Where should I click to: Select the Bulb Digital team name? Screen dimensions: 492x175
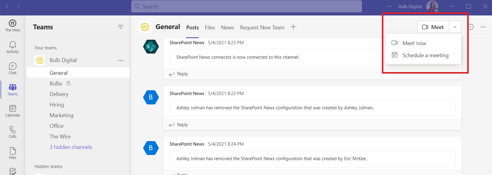63,60
